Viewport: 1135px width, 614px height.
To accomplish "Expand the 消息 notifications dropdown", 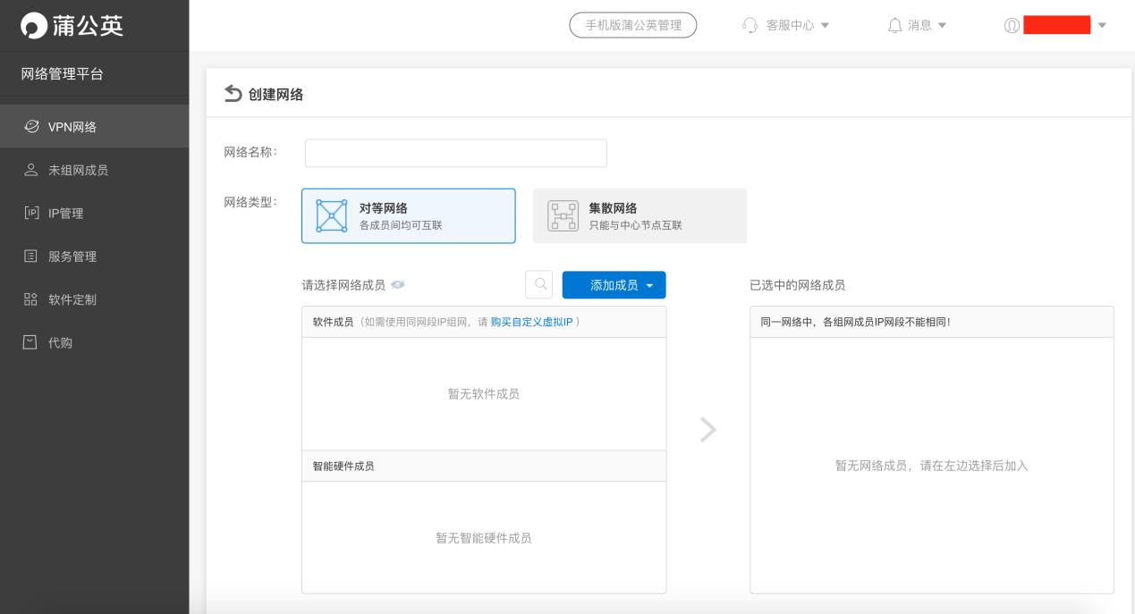I will [x=919, y=25].
